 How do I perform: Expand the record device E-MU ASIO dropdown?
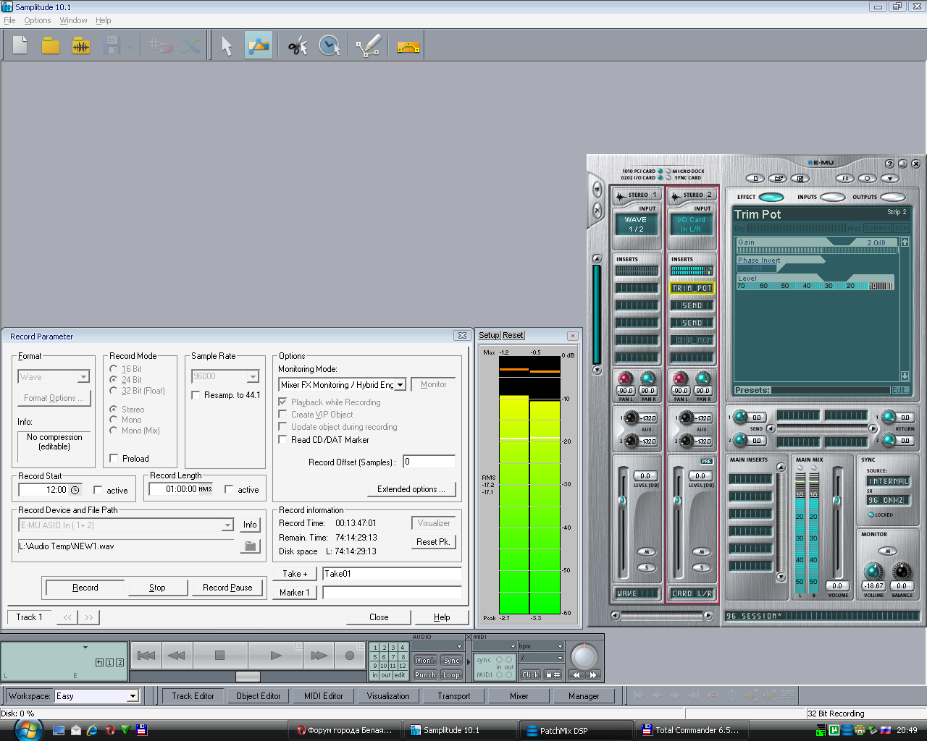click(x=227, y=525)
